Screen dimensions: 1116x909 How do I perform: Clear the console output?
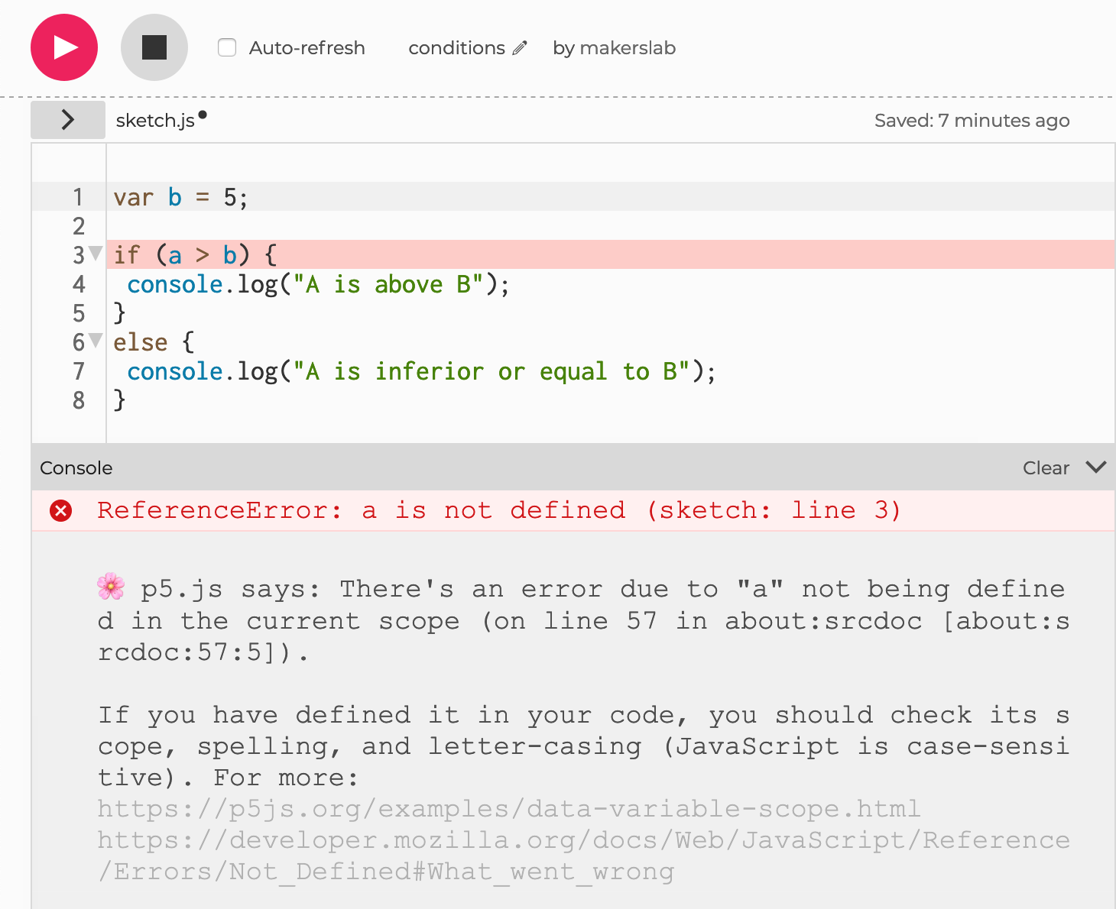[1045, 468]
